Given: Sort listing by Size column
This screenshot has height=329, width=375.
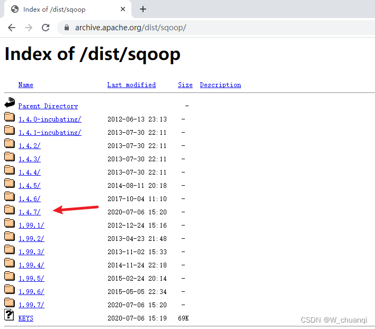Looking at the screenshot, I should click(x=185, y=85).
